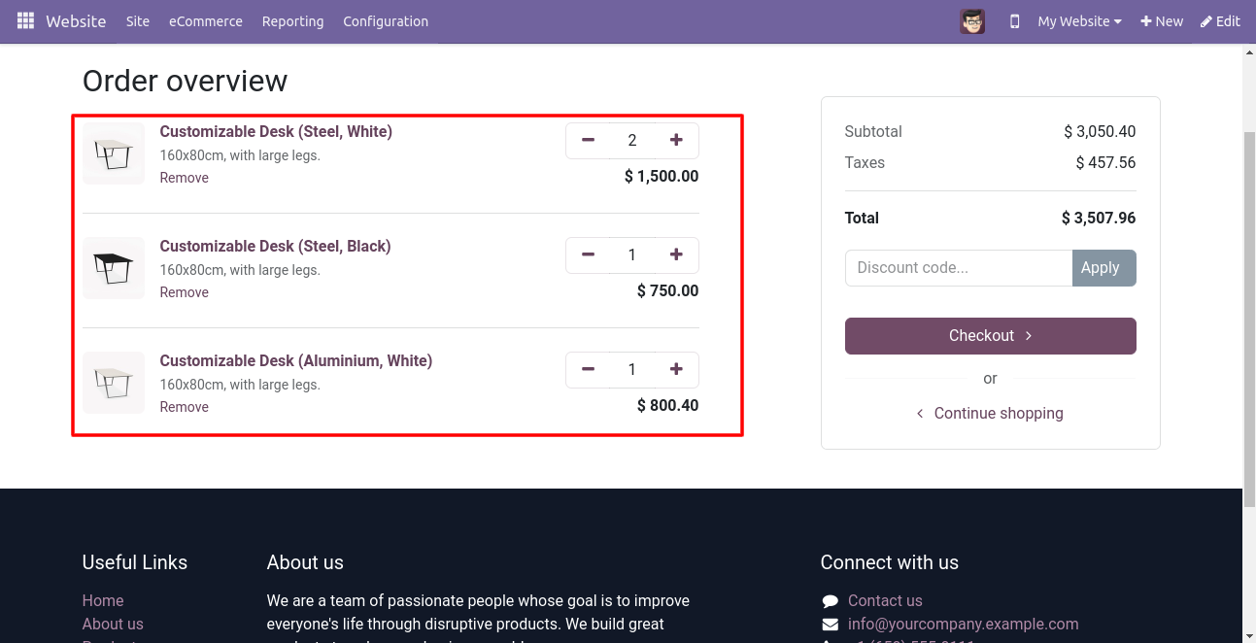Click the Edit pencil button
This screenshot has height=643, width=1256.
click(1220, 21)
